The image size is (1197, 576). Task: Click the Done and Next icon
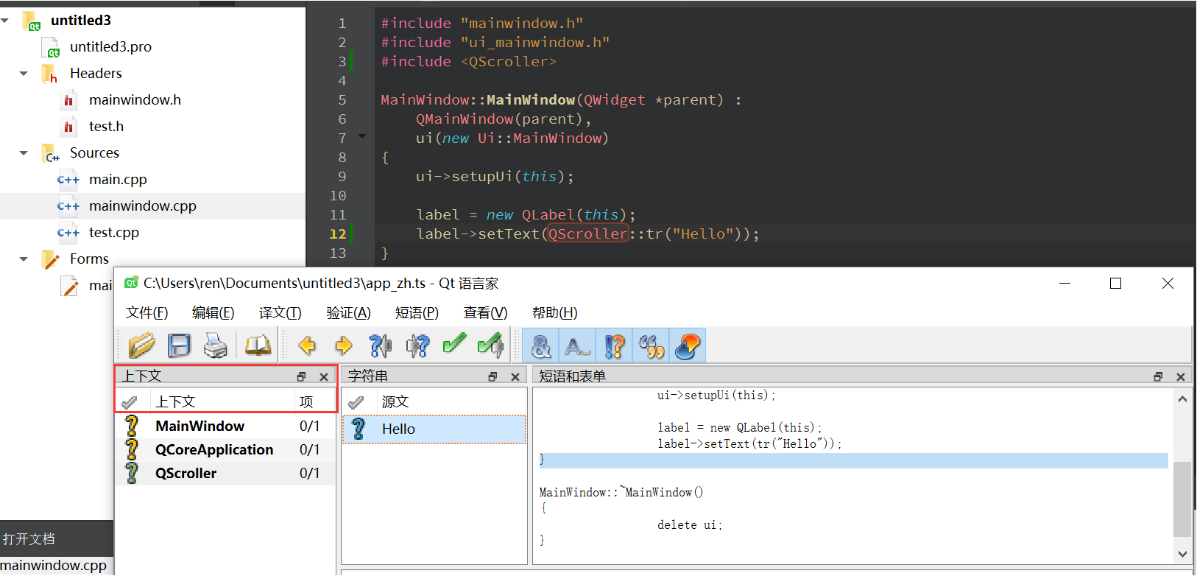491,345
